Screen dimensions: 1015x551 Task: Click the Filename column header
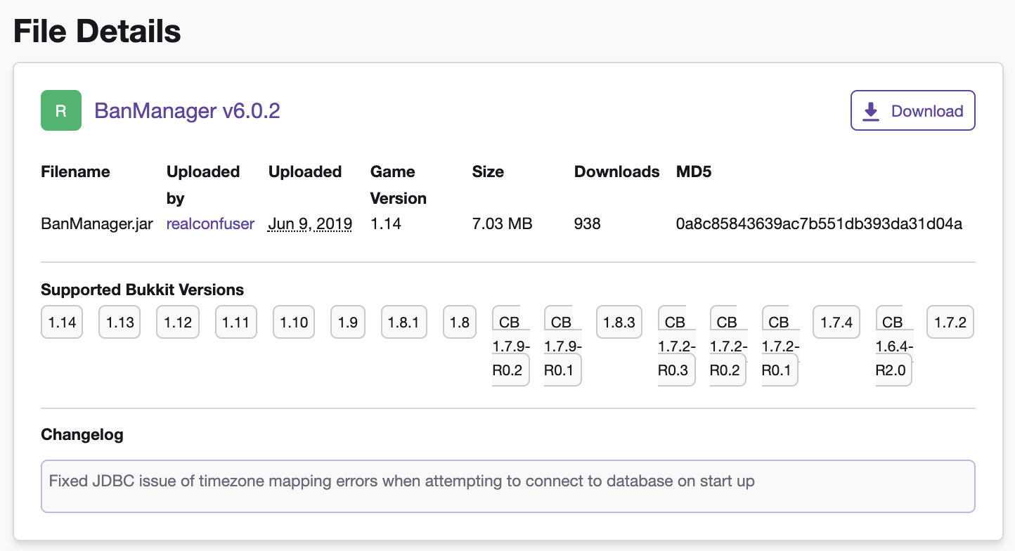coord(76,171)
